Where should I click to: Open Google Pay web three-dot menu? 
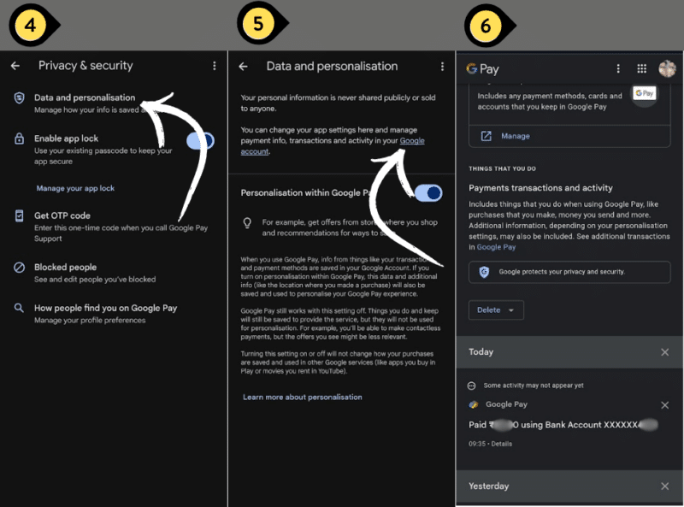tap(618, 69)
